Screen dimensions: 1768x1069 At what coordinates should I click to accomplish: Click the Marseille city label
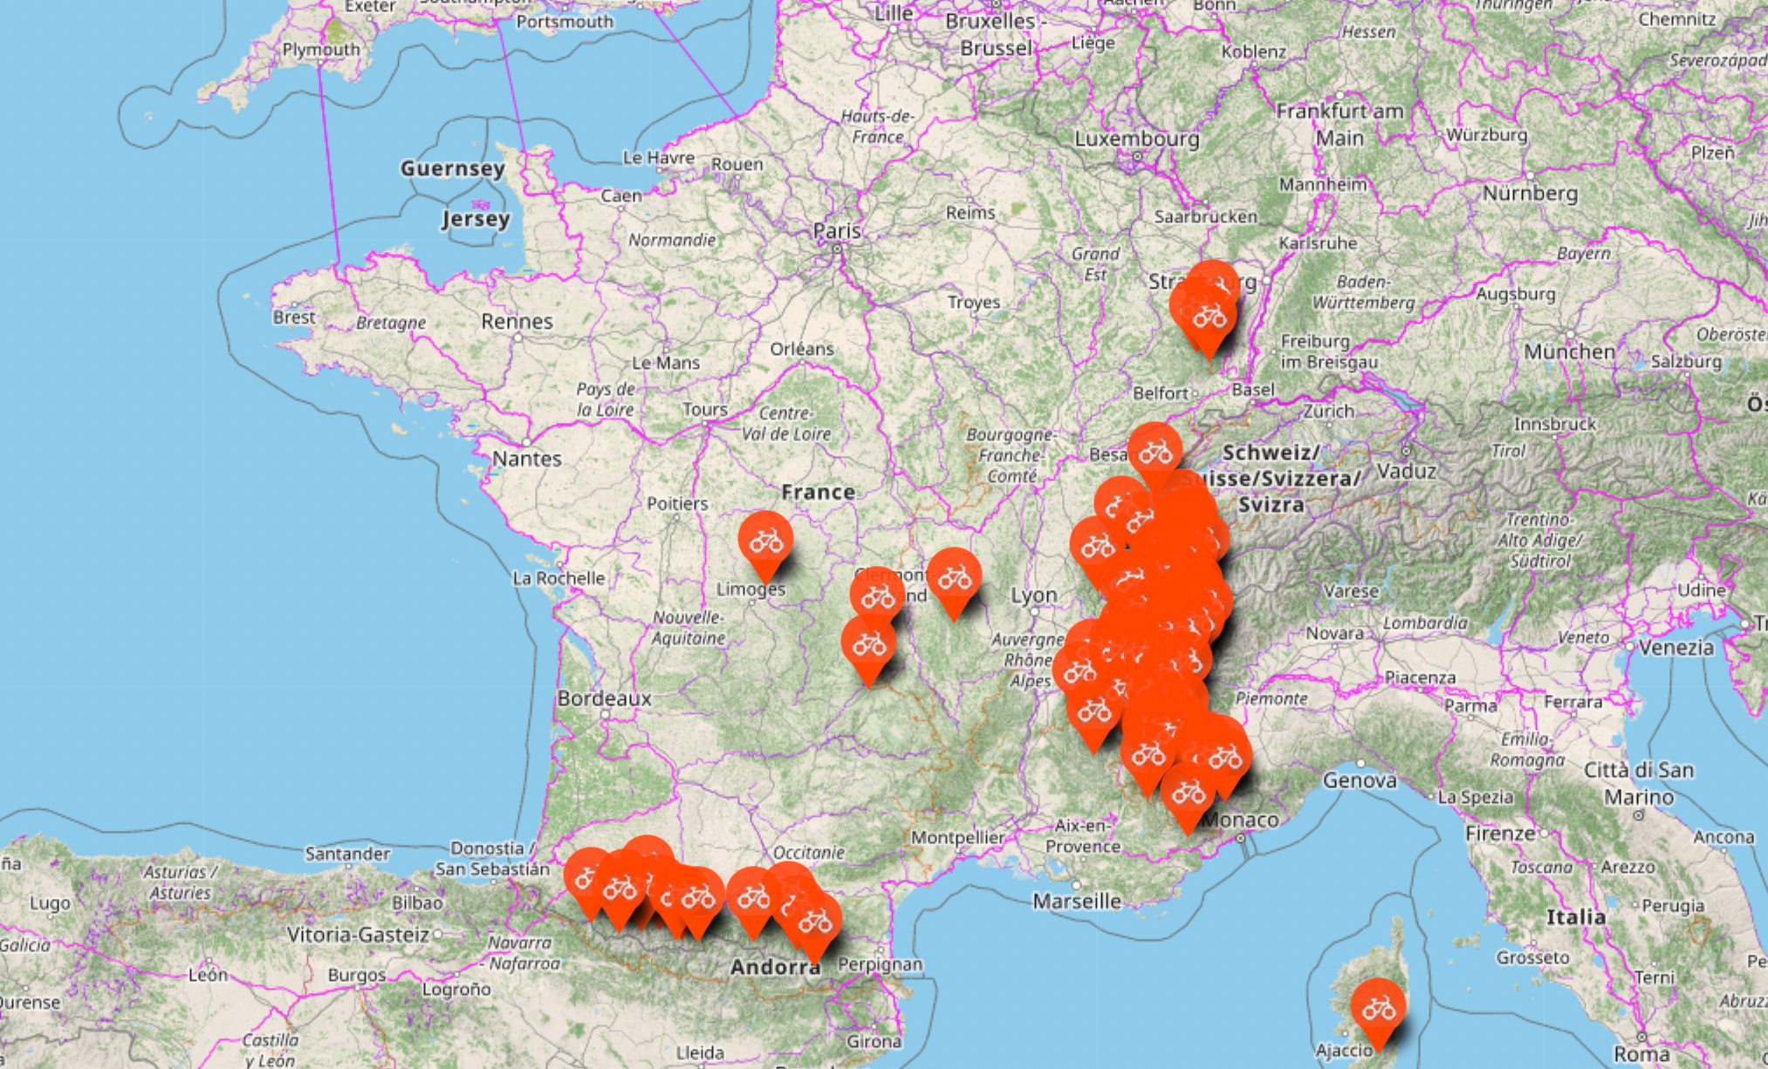[1077, 901]
